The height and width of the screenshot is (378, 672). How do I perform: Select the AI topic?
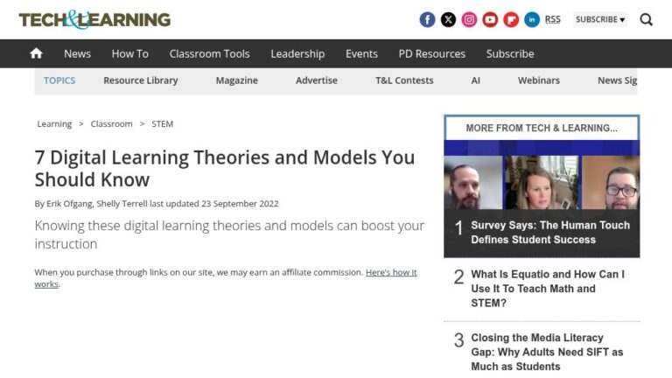click(475, 80)
